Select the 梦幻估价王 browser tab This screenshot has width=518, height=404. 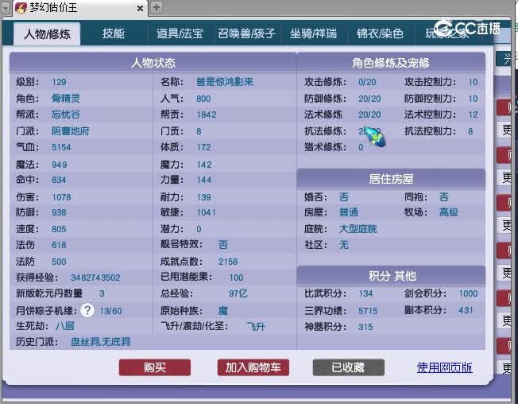coord(80,8)
